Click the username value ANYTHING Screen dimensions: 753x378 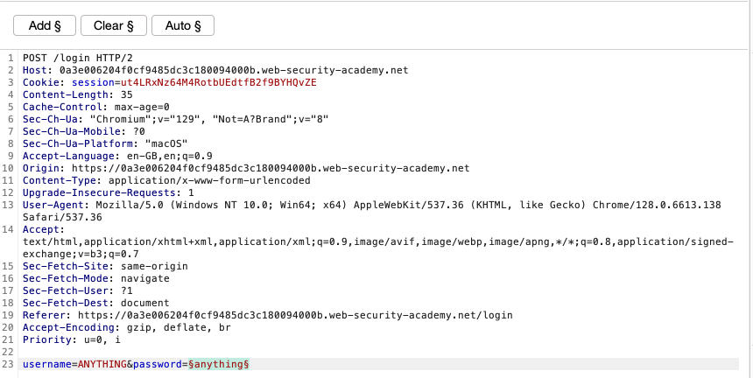[102, 363]
